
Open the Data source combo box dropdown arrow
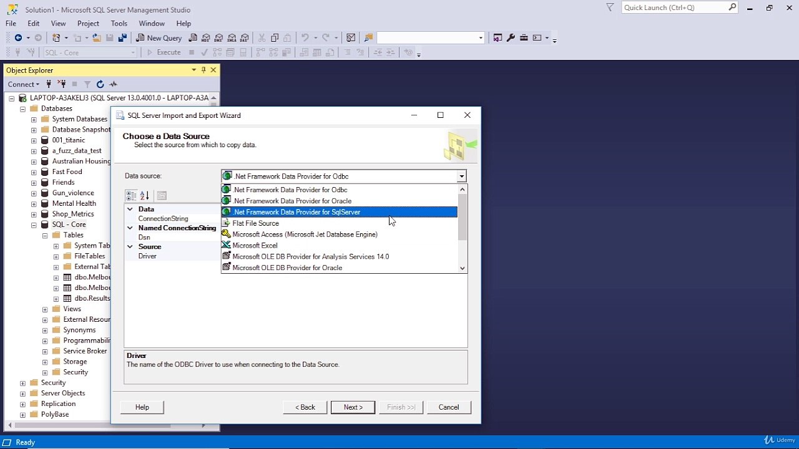(x=461, y=176)
